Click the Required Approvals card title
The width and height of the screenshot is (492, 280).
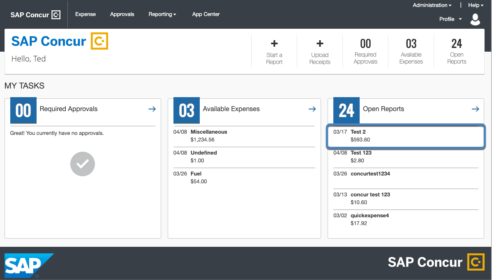68,109
